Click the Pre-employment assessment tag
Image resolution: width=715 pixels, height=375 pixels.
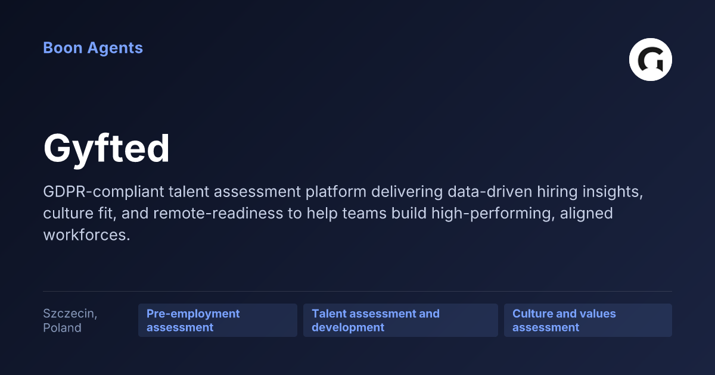[217, 320]
